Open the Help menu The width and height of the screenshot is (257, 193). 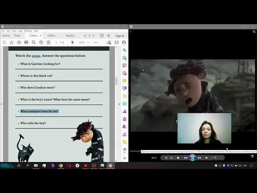(36, 31)
